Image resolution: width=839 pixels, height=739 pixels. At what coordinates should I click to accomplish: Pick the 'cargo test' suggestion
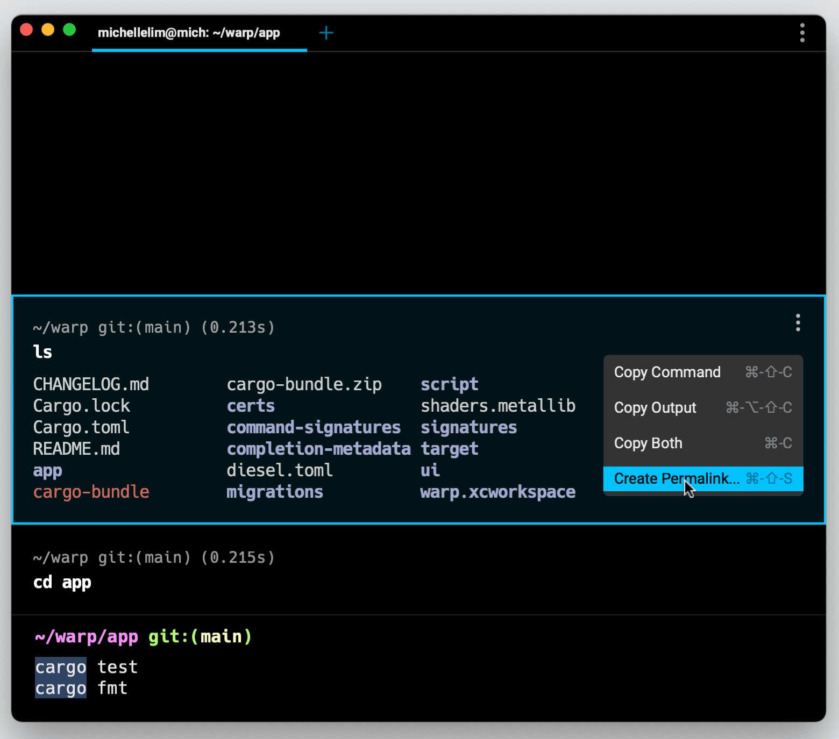(x=87, y=667)
